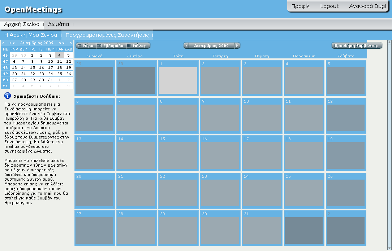Click Logout in the top bar
This screenshot has height=251, width=392.
[x=329, y=6]
